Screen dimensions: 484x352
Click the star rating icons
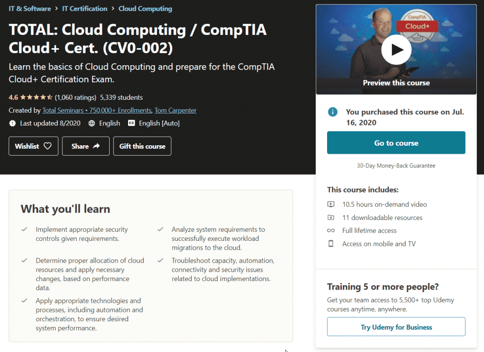36,97
